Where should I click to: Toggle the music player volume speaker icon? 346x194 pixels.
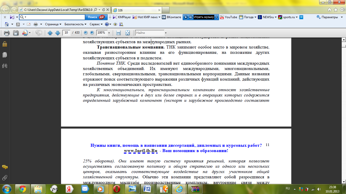(190, 17)
